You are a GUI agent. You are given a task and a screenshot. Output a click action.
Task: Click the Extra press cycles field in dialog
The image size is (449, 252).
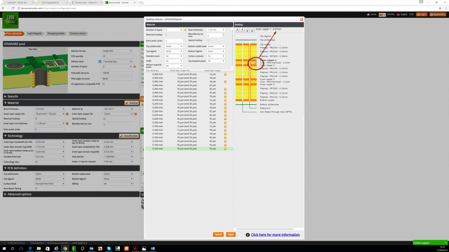(x=173, y=40)
